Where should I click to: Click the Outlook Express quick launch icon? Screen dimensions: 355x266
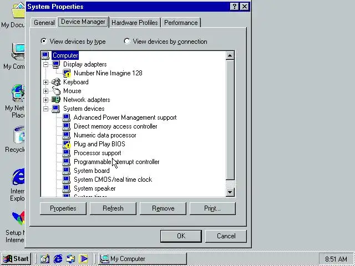pos(70,259)
